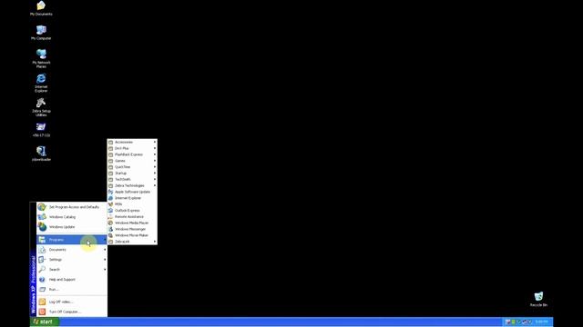Expand the Settings submenu
583x327 pixels.
(72, 260)
